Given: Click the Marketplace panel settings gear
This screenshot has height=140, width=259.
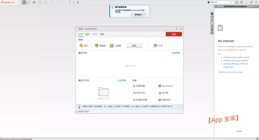Looking at the screenshot, I should coord(254,6).
